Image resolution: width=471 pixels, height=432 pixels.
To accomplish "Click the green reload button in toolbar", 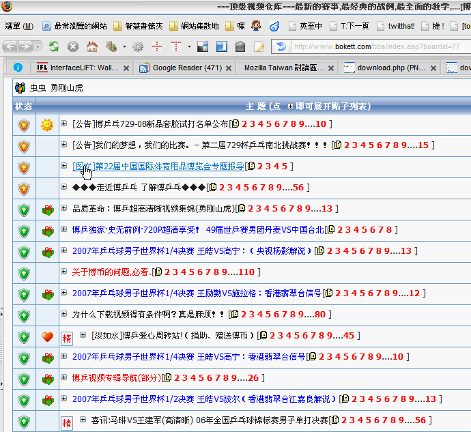I will click(x=54, y=47).
